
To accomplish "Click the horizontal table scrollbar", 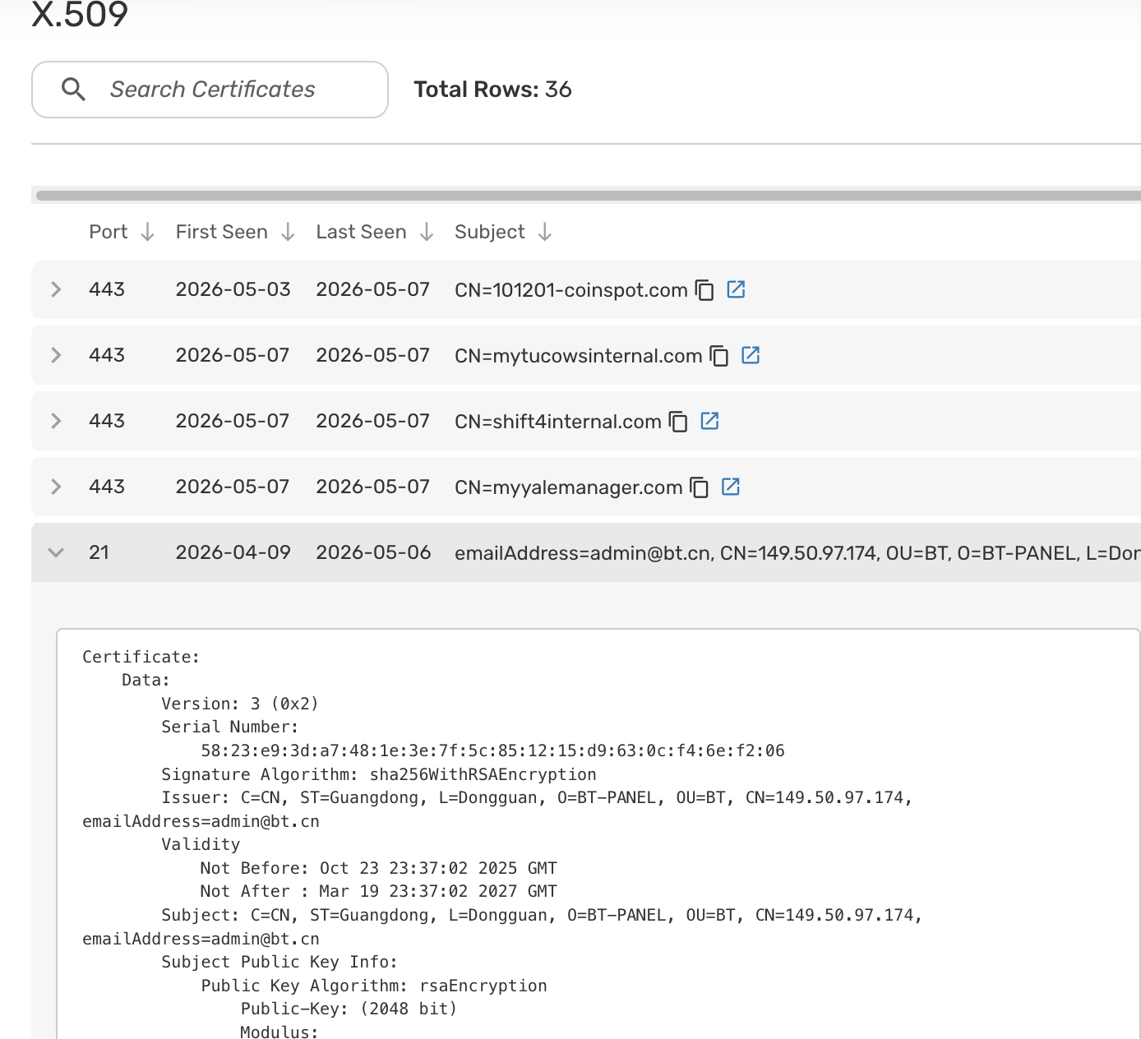I will 588,196.
